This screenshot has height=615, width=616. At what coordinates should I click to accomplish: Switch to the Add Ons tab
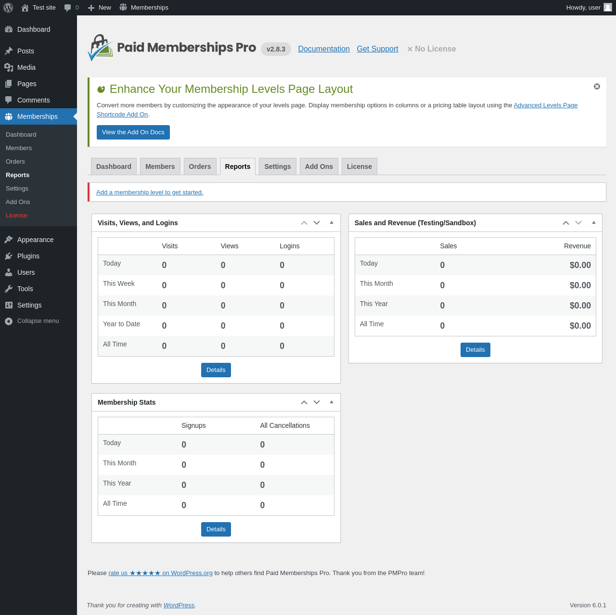319,167
